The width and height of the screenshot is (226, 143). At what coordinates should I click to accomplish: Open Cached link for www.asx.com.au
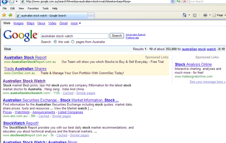pos(44,116)
